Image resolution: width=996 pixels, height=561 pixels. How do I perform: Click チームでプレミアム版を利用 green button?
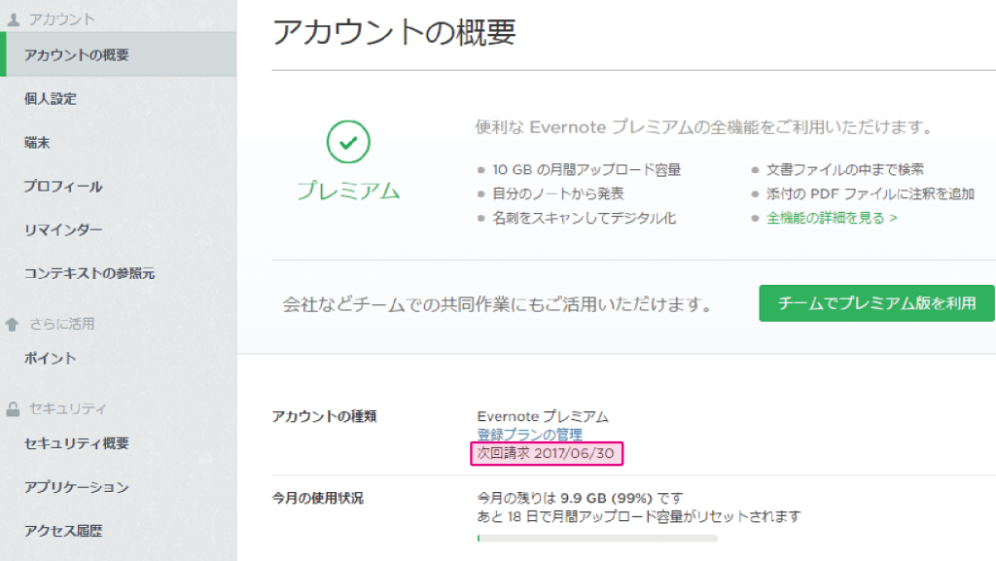coord(876,303)
